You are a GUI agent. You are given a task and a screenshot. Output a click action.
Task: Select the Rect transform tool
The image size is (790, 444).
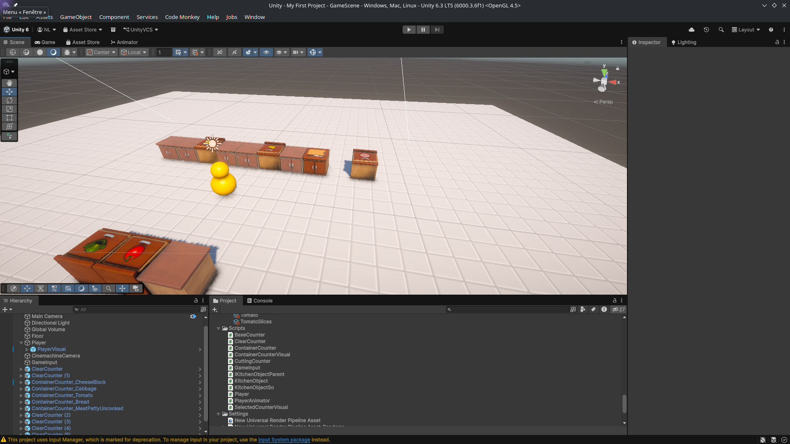tap(9, 118)
